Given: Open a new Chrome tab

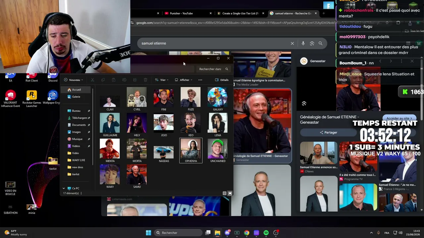Looking at the screenshot, I should click(x=324, y=13).
